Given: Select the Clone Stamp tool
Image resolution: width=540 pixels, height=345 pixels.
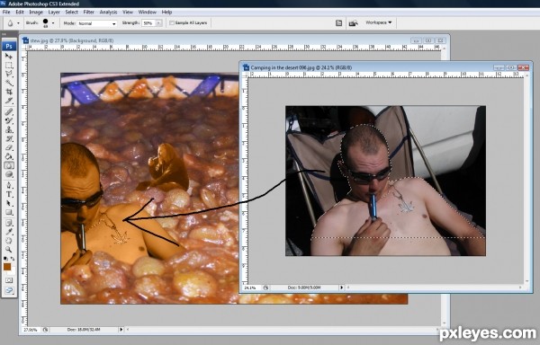Looking at the screenshot, I should pyautogui.click(x=9, y=129).
